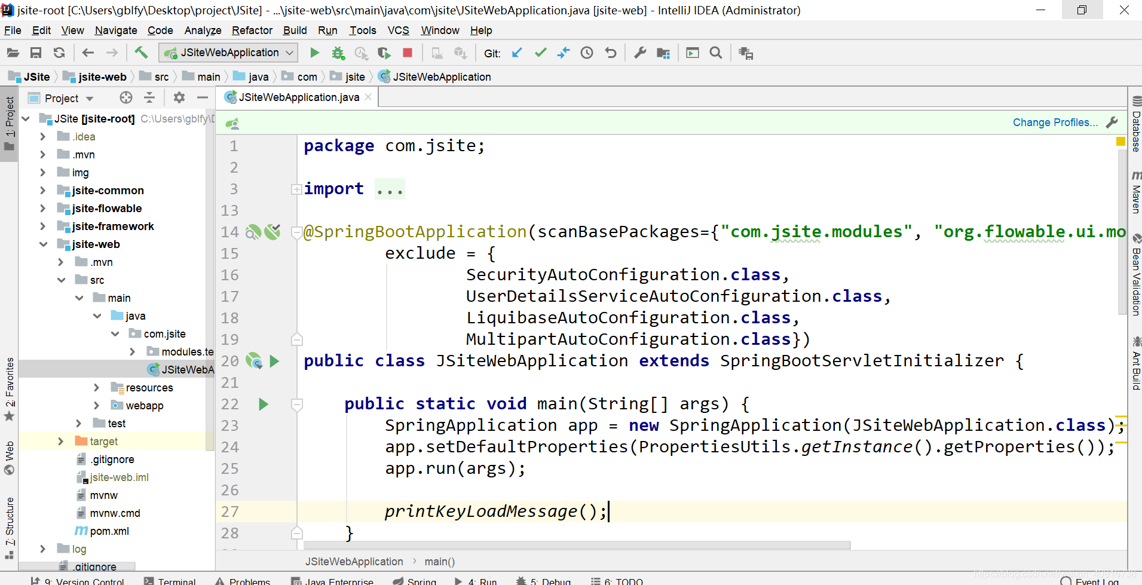Open Project panel gear settings
The height and width of the screenshot is (585, 1142).
coord(179,97)
